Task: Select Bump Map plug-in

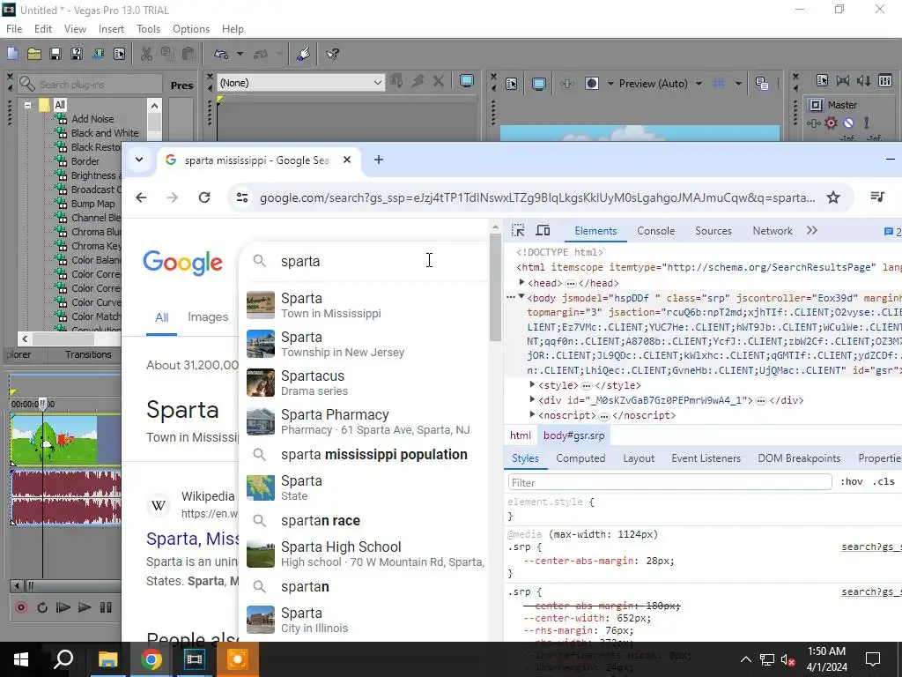Action: tap(92, 204)
